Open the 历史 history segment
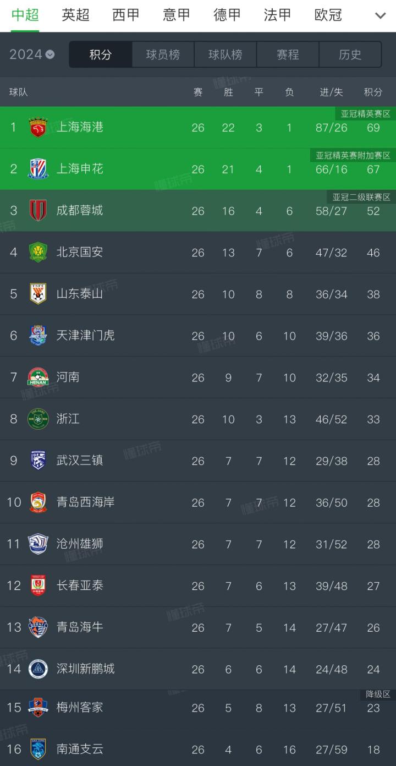The height and width of the screenshot is (766, 396). point(350,54)
